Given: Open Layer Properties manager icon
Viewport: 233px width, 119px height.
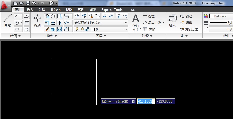Looking at the screenshot, I should click(77, 16).
